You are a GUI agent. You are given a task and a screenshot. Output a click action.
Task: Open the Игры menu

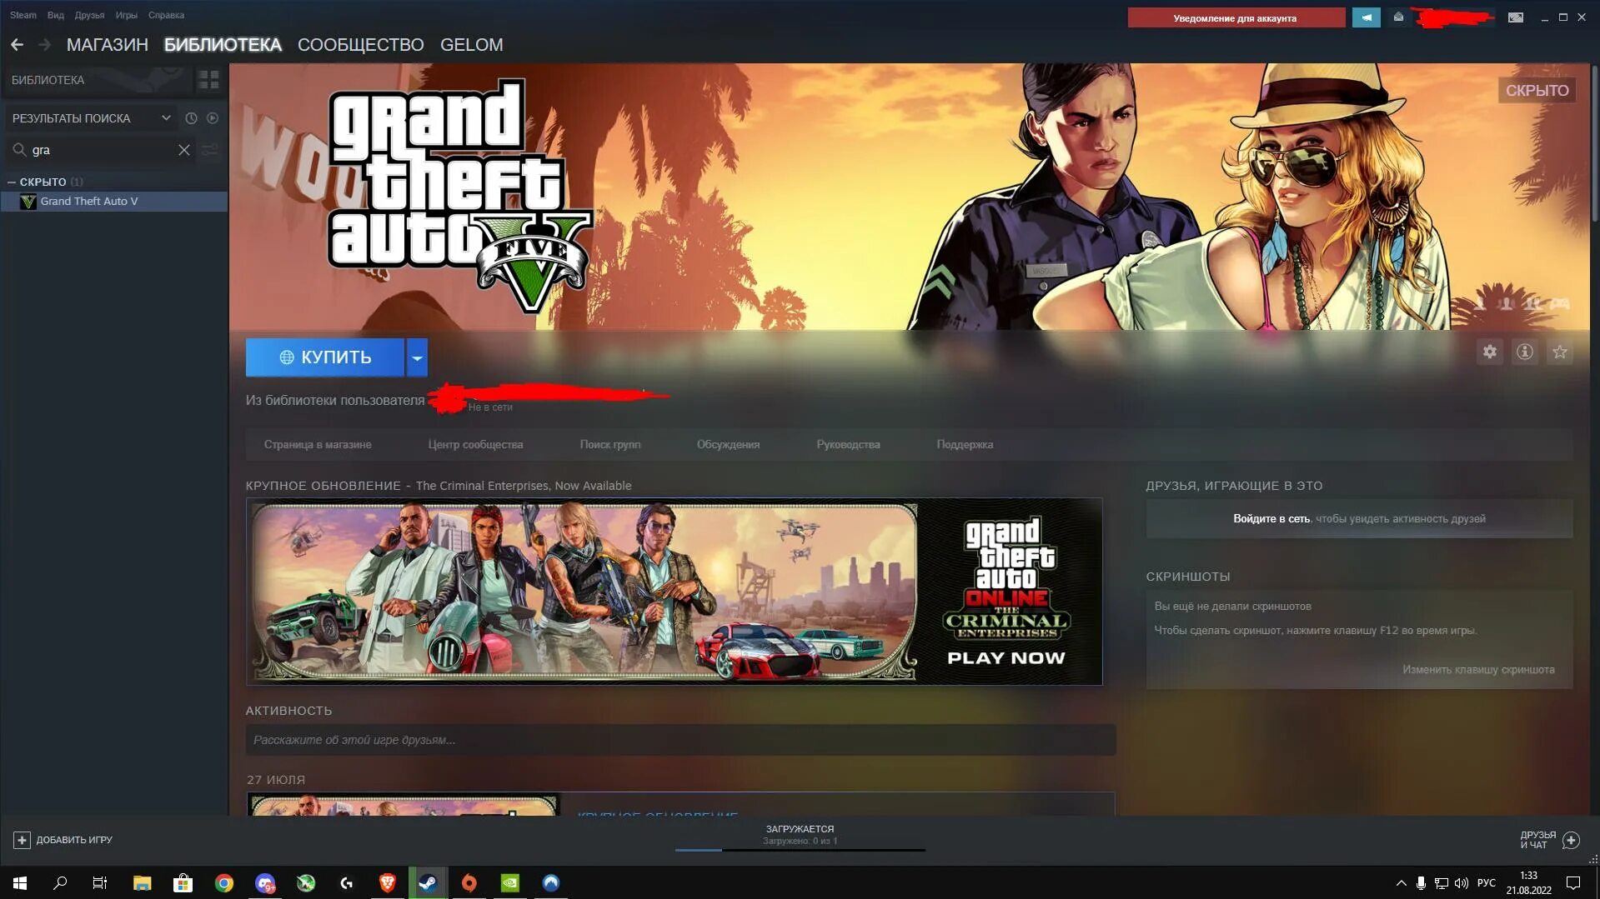(x=127, y=15)
